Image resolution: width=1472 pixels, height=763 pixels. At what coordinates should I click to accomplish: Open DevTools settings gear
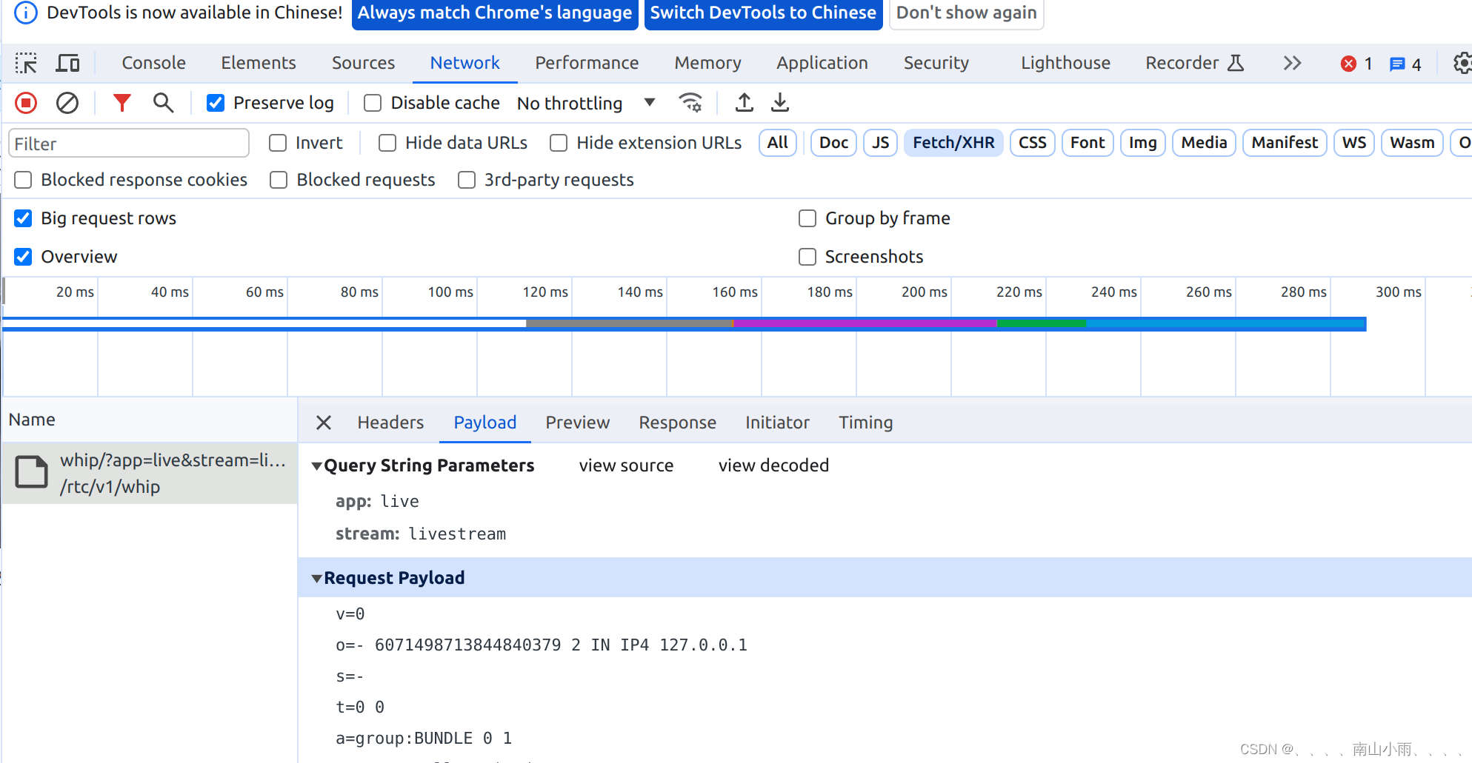1462,64
